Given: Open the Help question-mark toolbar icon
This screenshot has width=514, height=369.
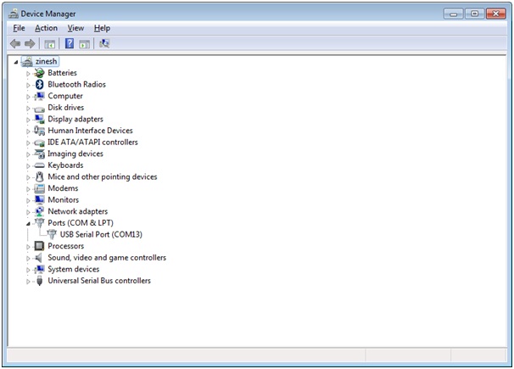Looking at the screenshot, I should (x=70, y=43).
